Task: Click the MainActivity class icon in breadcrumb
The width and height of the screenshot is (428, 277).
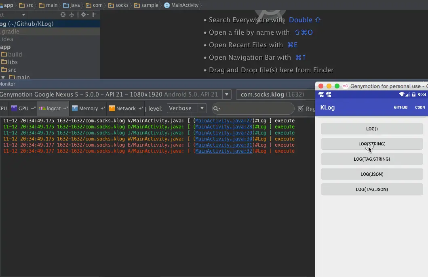Action: (x=167, y=5)
